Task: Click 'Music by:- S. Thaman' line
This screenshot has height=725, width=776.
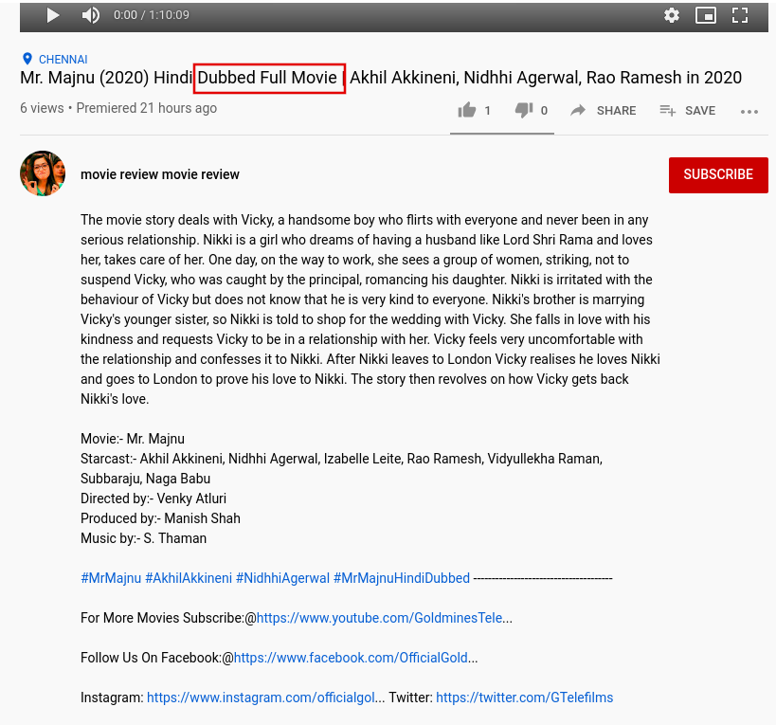Action: (143, 538)
